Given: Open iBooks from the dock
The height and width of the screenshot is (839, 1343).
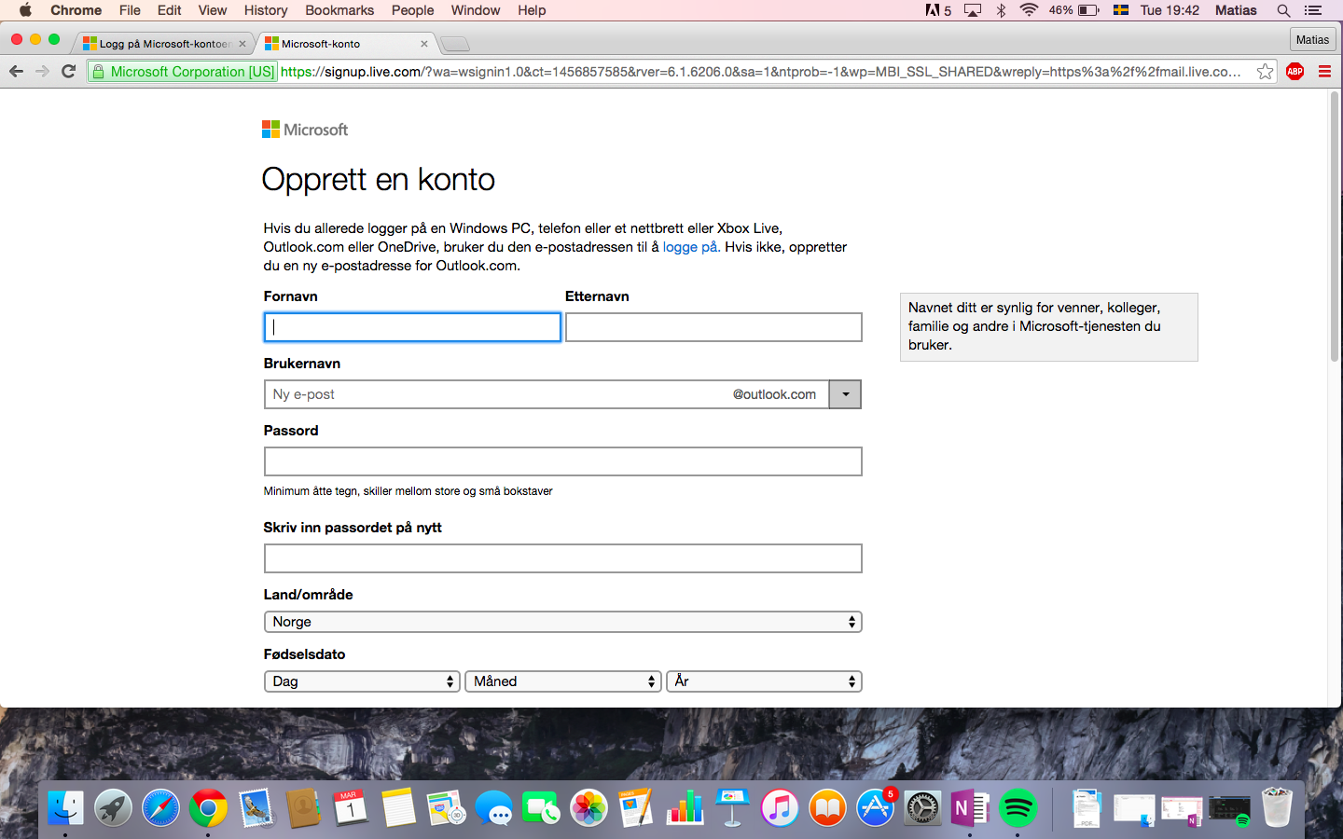Looking at the screenshot, I should tap(827, 808).
